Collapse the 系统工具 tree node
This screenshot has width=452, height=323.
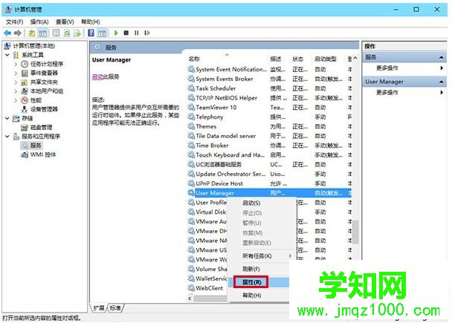[7, 55]
